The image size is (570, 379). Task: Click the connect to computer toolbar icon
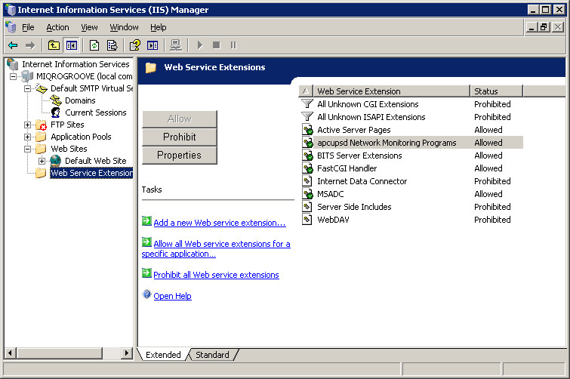[176, 45]
